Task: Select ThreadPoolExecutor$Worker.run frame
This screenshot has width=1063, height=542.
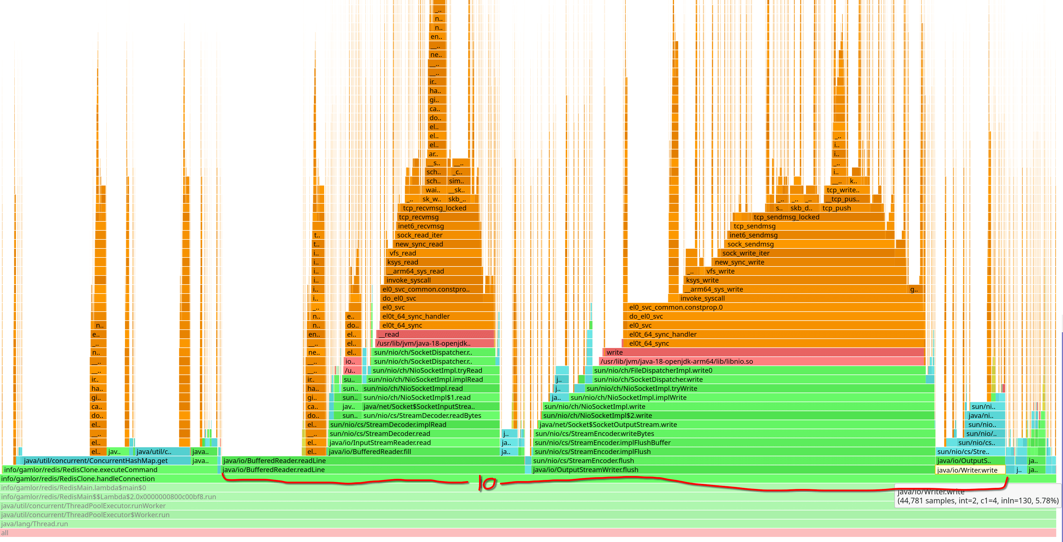Action: tap(528, 515)
